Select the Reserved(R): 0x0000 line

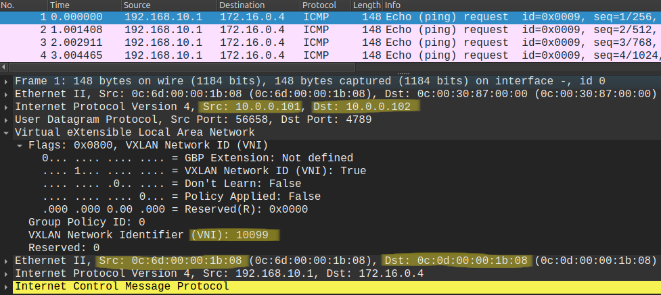(175, 209)
